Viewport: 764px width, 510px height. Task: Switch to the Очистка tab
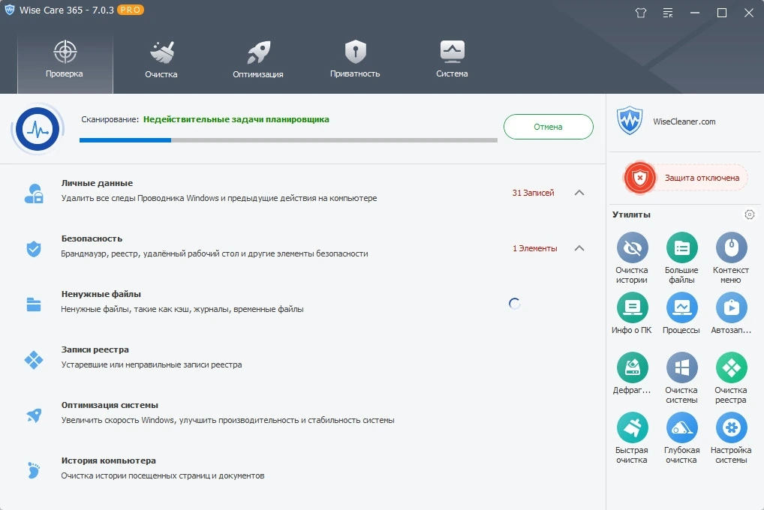pyautogui.click(x=161, y=61)
